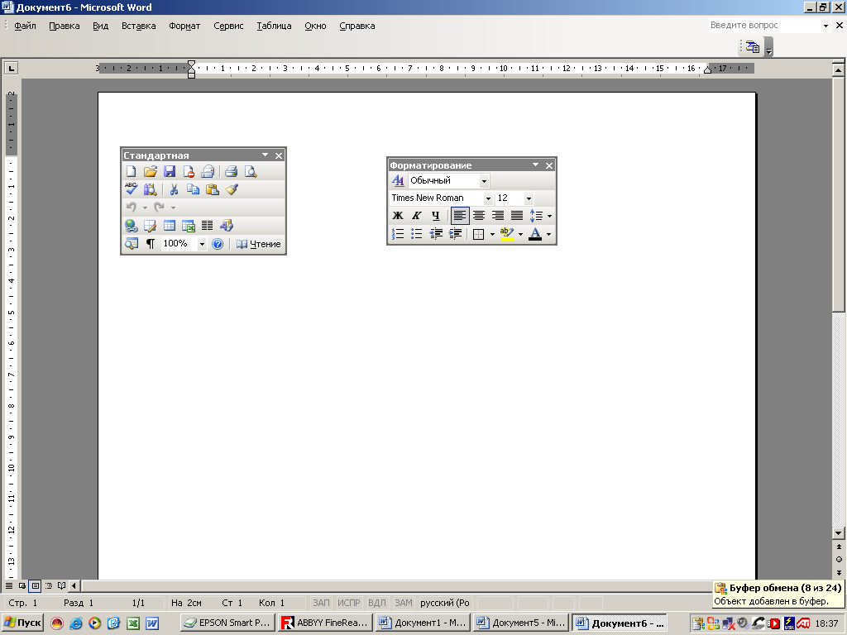Screen dimensions: 847x635
Task: Toggle bold (Ж) formatting
Action: point(398,216)
